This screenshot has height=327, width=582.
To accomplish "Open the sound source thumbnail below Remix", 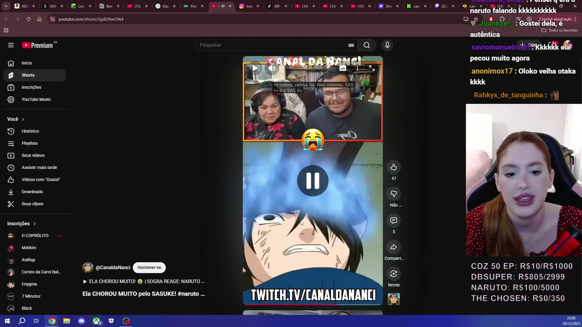I will tap(394, 299).
